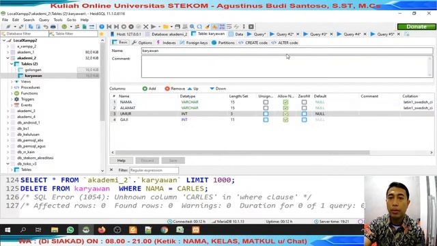Open the Query menu

coord(44,20)
